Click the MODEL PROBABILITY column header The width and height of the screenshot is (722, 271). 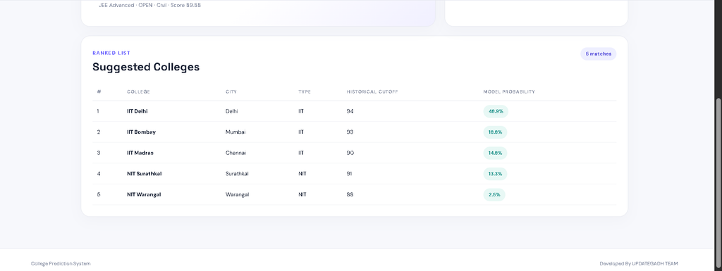(x=509, y=92)
